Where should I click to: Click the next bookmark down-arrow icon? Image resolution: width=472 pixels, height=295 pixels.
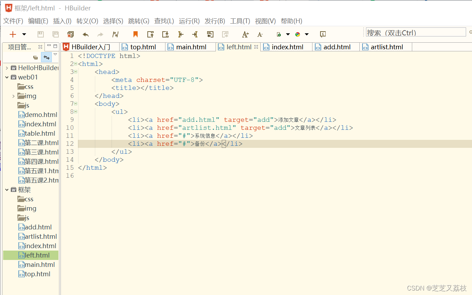click(x=165, y=34)
